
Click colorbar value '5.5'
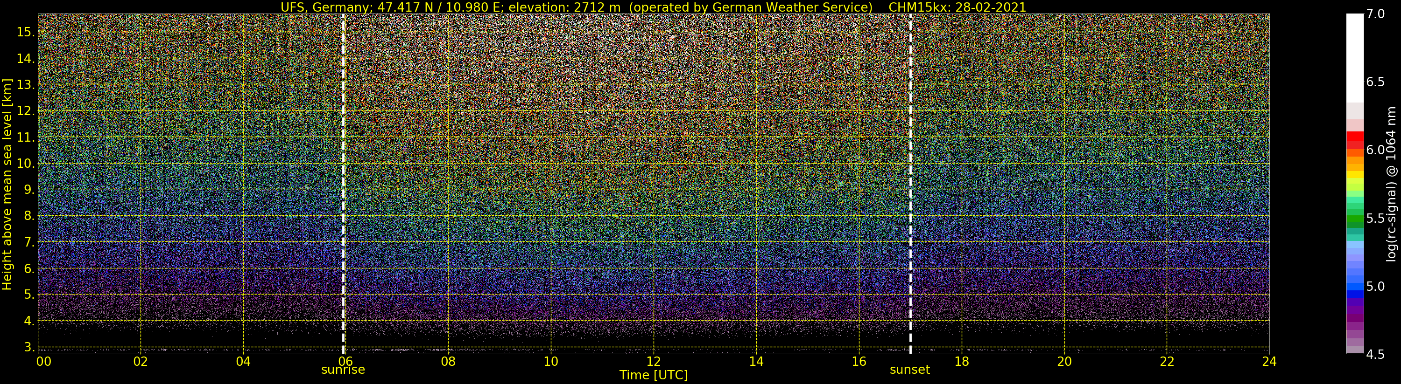(1375, 219)
